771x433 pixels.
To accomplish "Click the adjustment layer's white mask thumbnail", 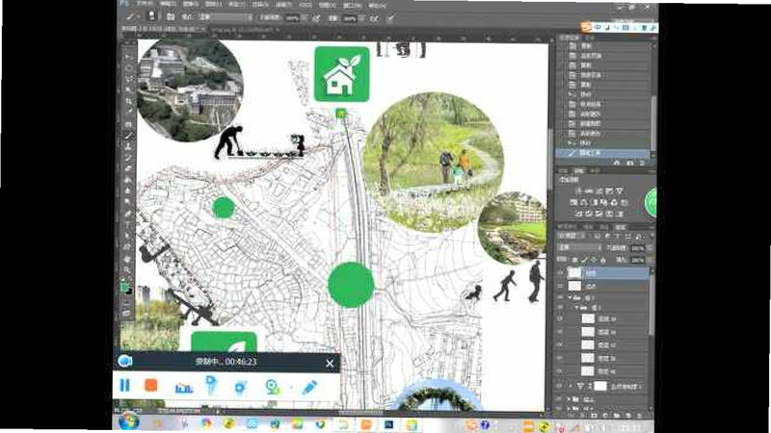I will pyautogui.click(x=600, y=387).
